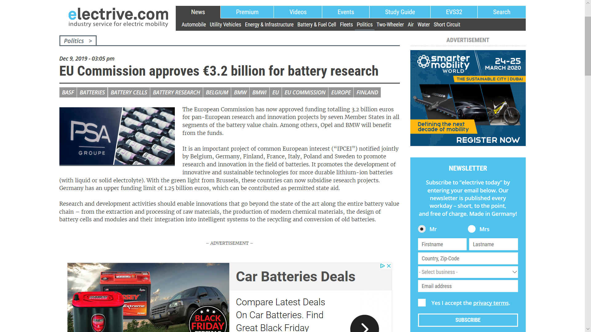
Task: Open the Study Guide tab
Action: pos(400,12)
